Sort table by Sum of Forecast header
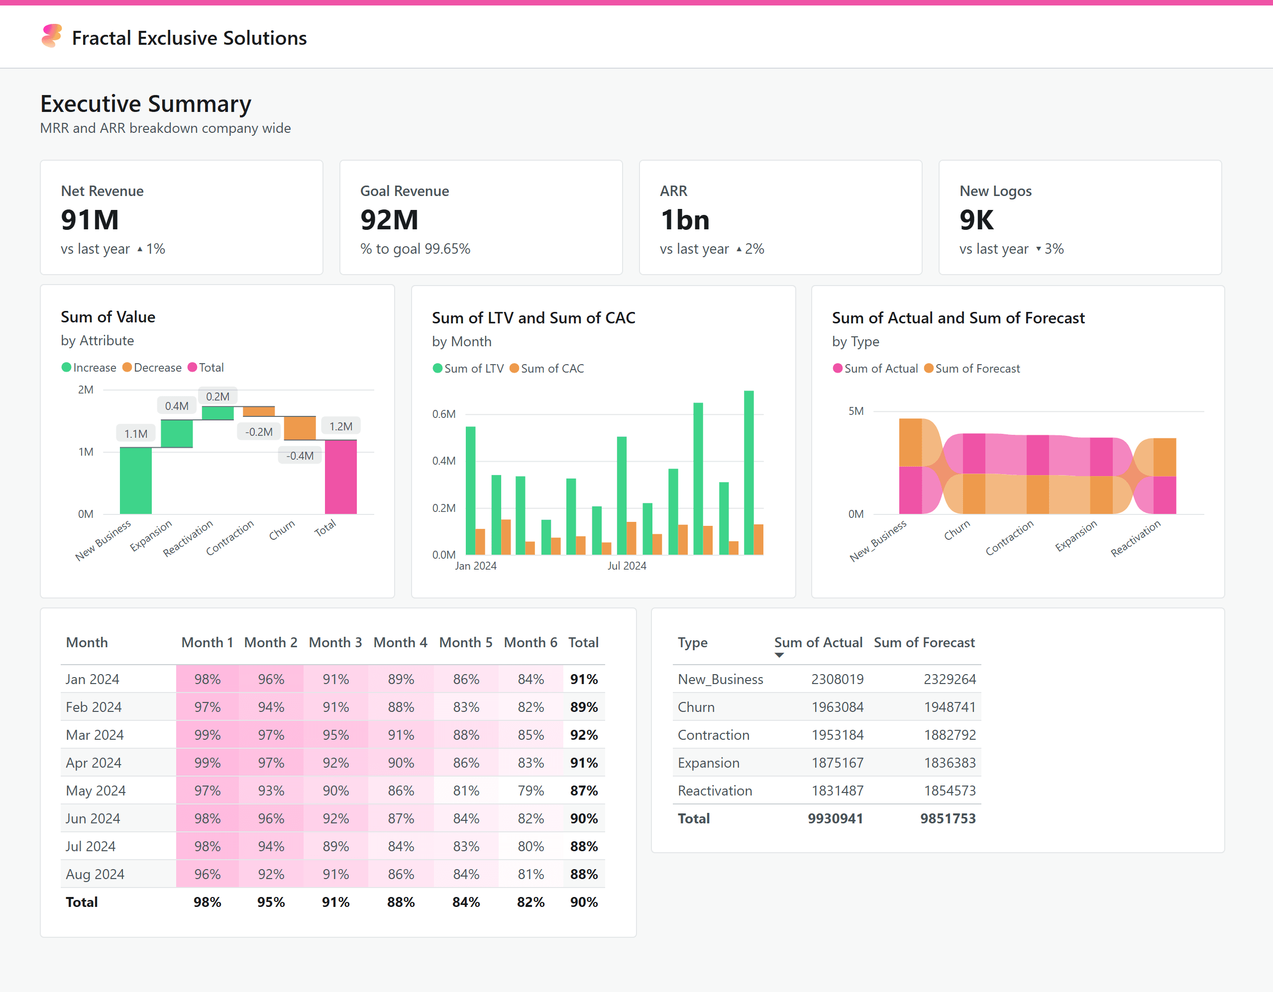This screenshot has height=992, width=1273. pyautogui.click(x=924, y=642)
